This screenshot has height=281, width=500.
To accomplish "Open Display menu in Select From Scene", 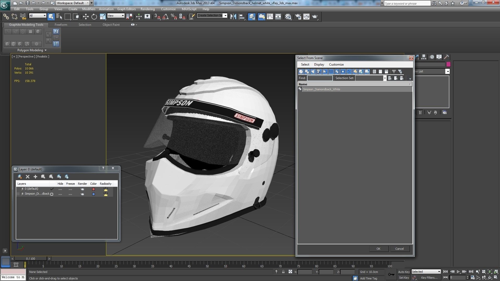I will point(319,65).
